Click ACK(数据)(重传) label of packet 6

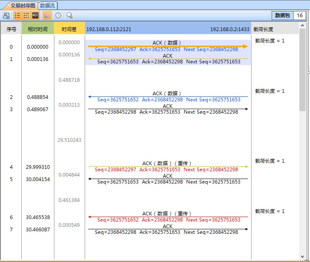tap(167, 214)
